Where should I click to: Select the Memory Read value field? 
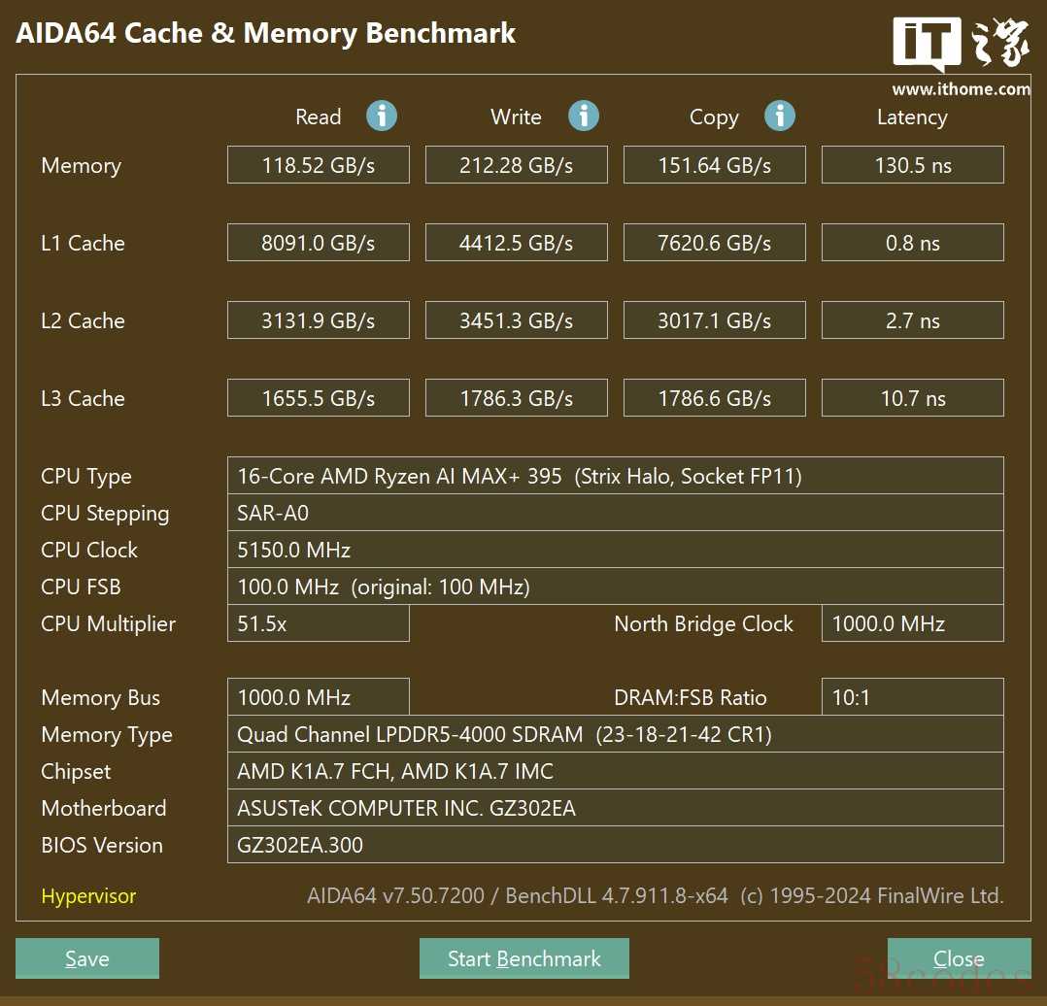coord(319,165)
